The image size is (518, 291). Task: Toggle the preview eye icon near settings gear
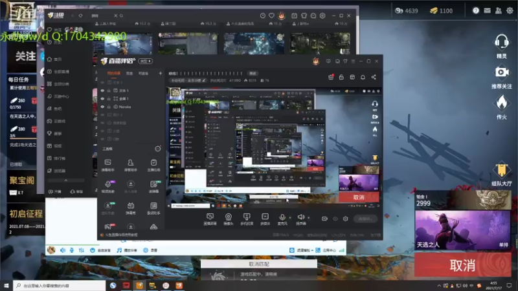point(335,219)
